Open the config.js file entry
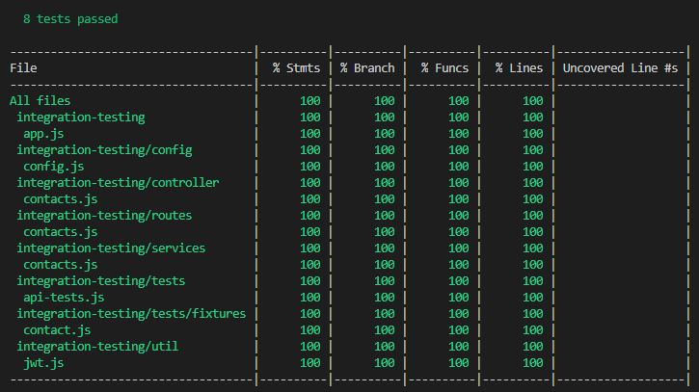Screen dimensions: 699x392 (x=54, y=166)
